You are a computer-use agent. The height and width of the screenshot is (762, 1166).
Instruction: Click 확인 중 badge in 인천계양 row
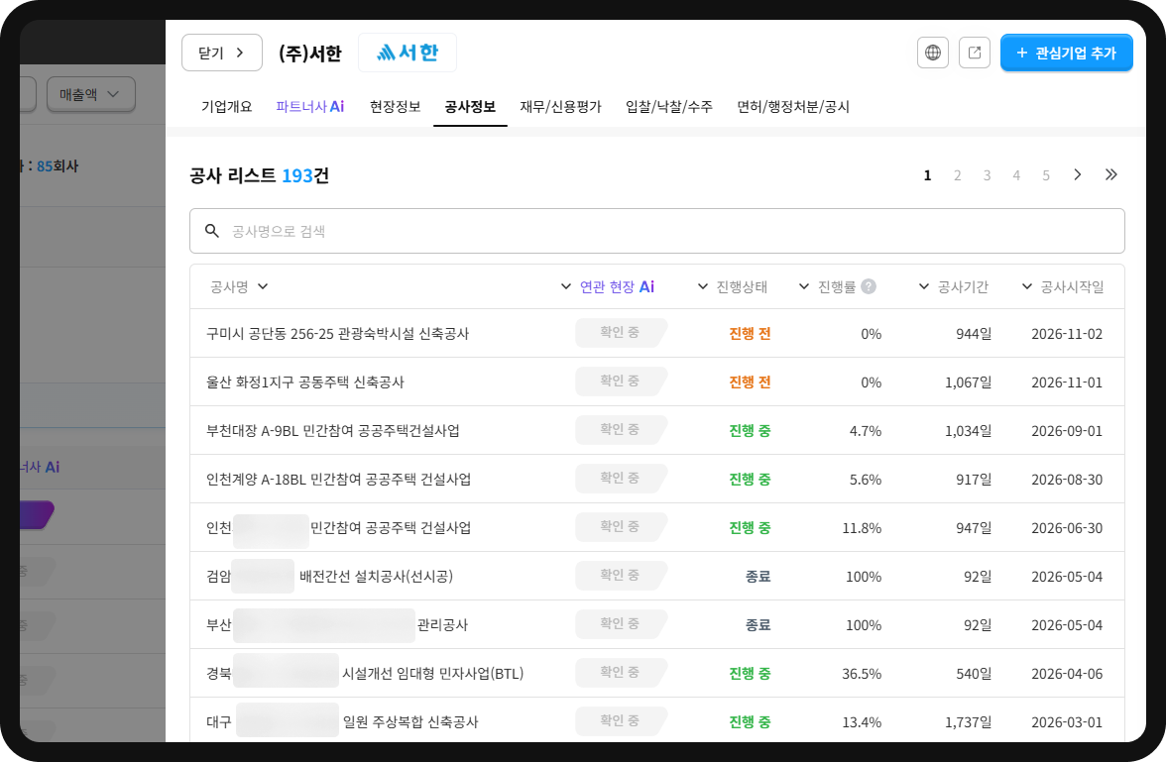[x=621, y=478]
